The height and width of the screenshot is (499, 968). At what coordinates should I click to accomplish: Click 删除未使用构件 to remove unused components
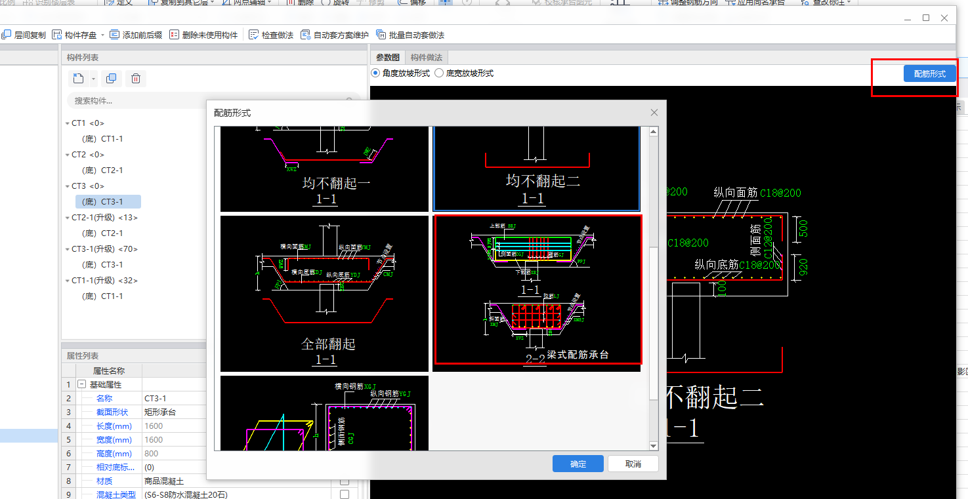click(x=203, y=35)
